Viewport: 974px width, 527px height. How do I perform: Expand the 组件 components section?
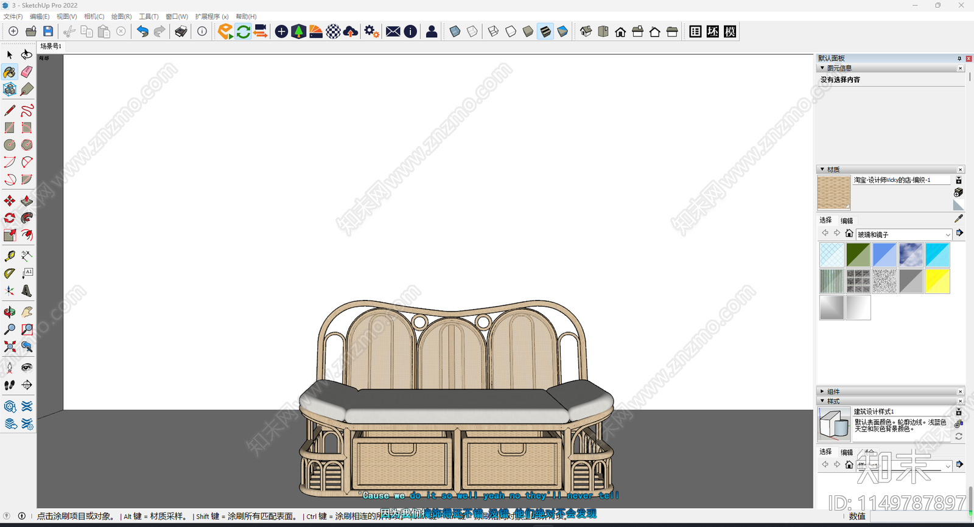click(x=822, y=391)
